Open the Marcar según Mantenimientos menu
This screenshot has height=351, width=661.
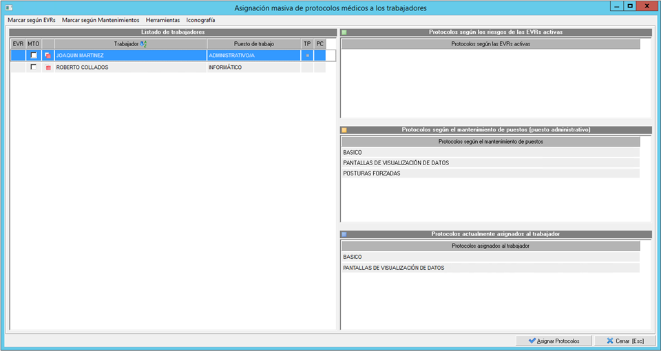point(100,21)
